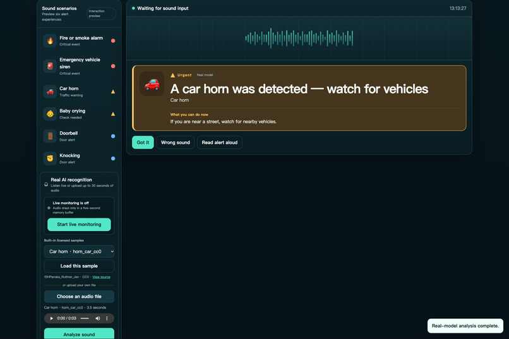Open audio player more options menu
Screen dimensions: 509x339
(x=107, y=318)
